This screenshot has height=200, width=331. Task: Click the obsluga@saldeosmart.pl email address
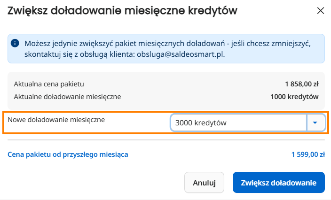181,54
